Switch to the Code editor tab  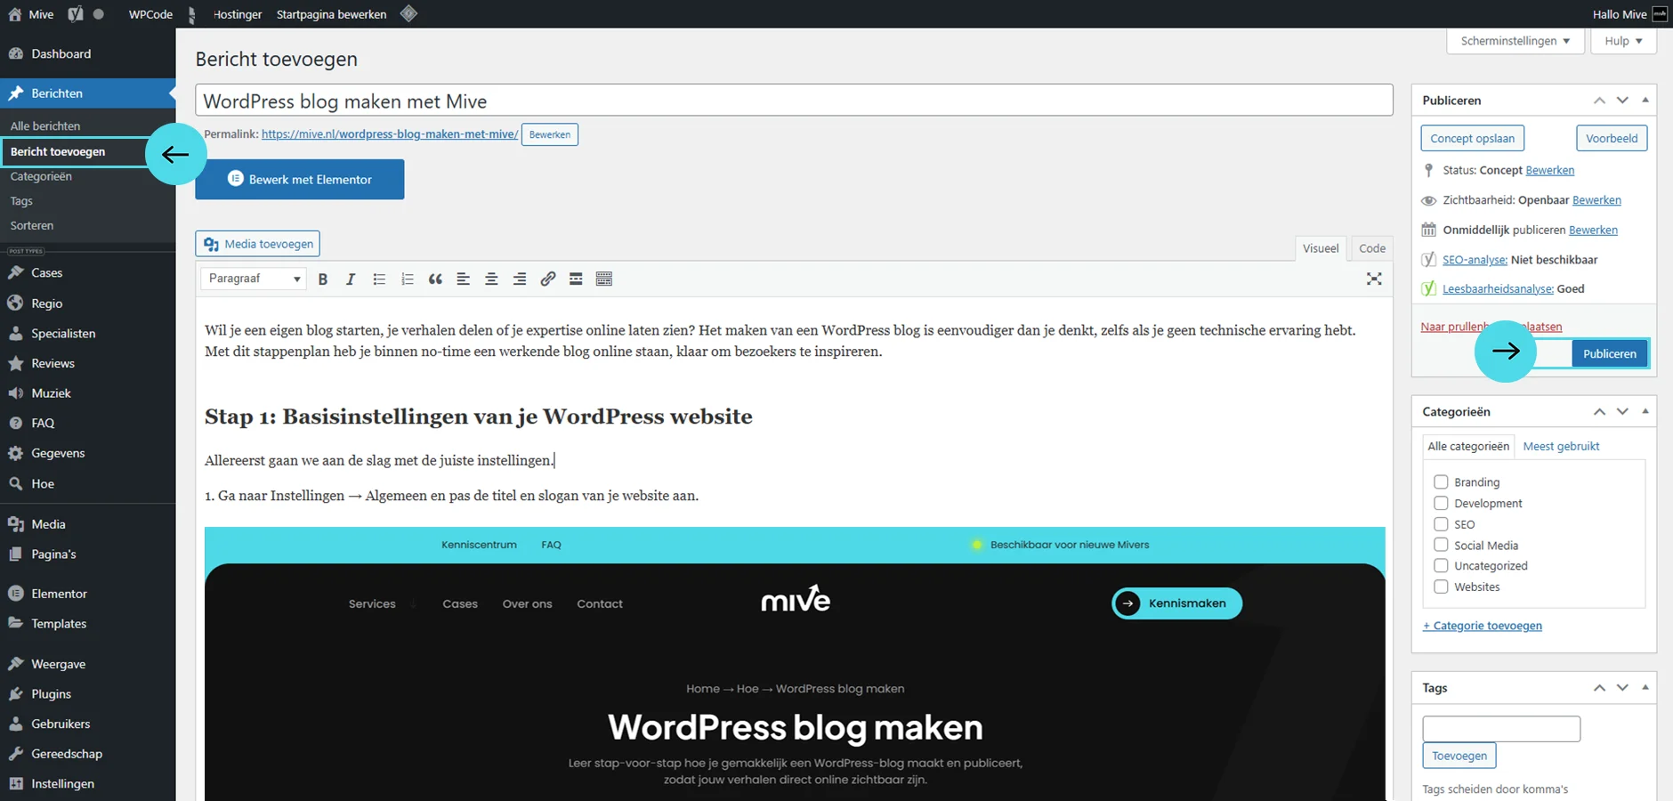click(x=1371, y=248)
